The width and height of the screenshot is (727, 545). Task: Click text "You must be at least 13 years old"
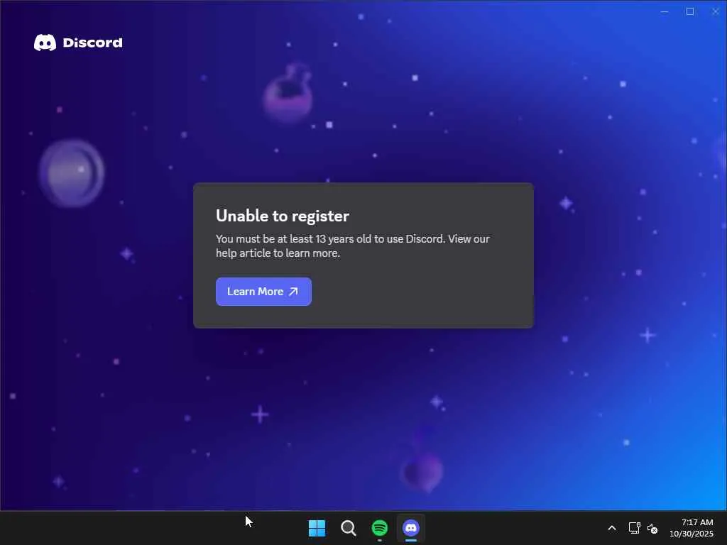(294, 239)
